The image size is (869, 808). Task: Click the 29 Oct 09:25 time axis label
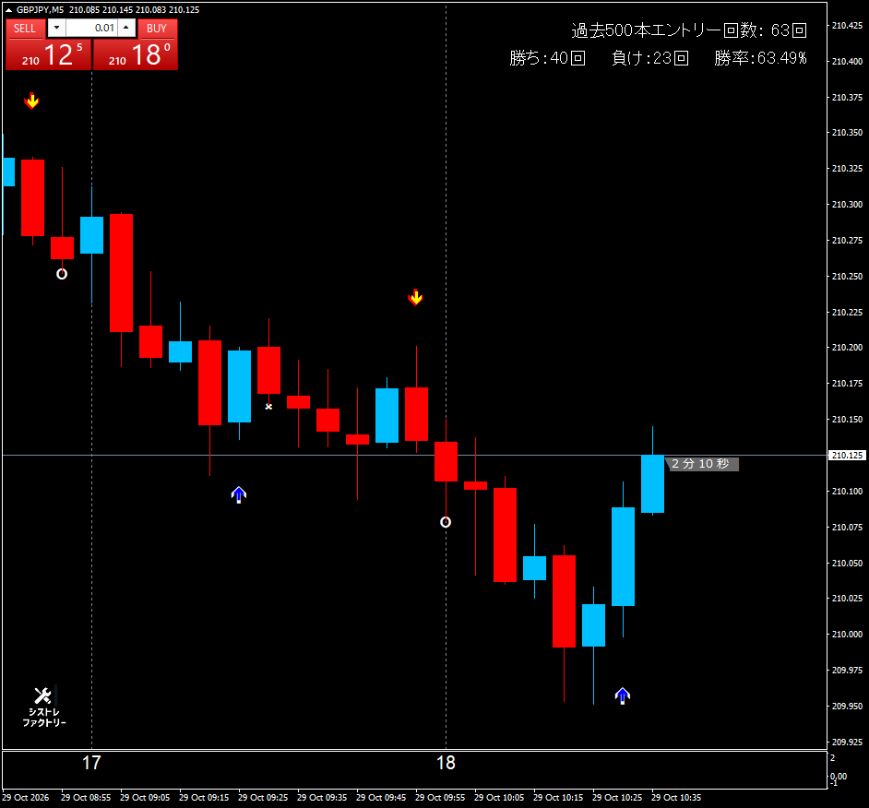tap(263, 798)
